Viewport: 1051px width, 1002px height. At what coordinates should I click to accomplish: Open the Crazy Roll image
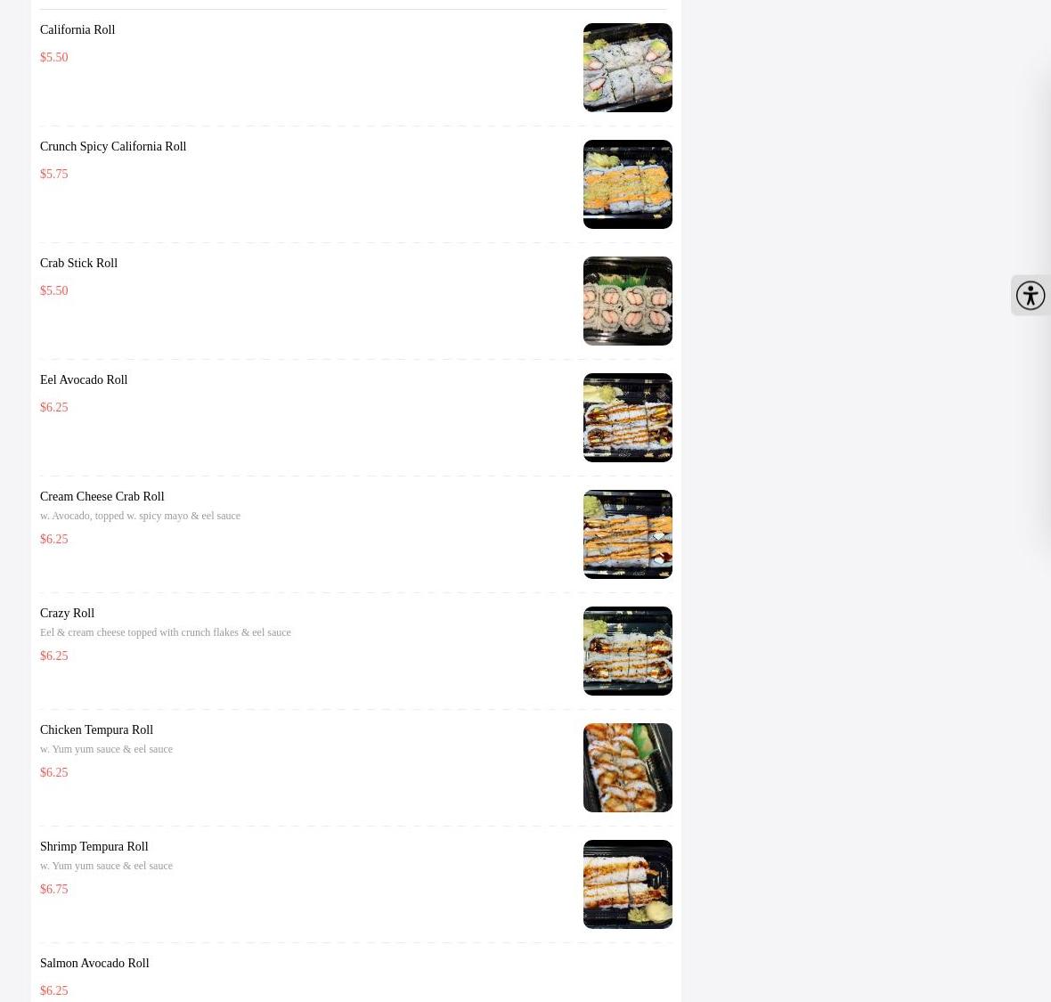coord(627,651)
